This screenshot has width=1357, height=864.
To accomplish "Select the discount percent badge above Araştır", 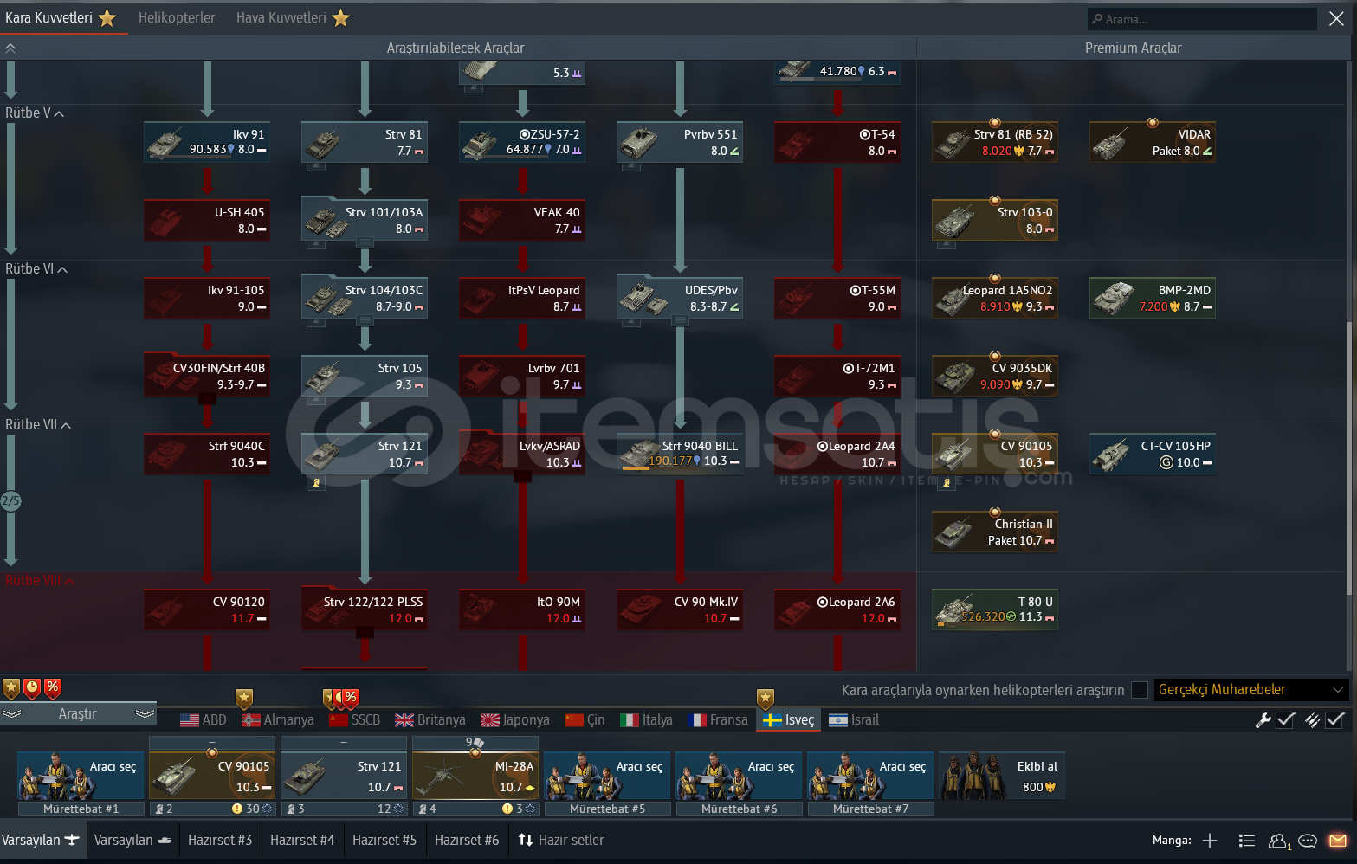I will [53, 688].
